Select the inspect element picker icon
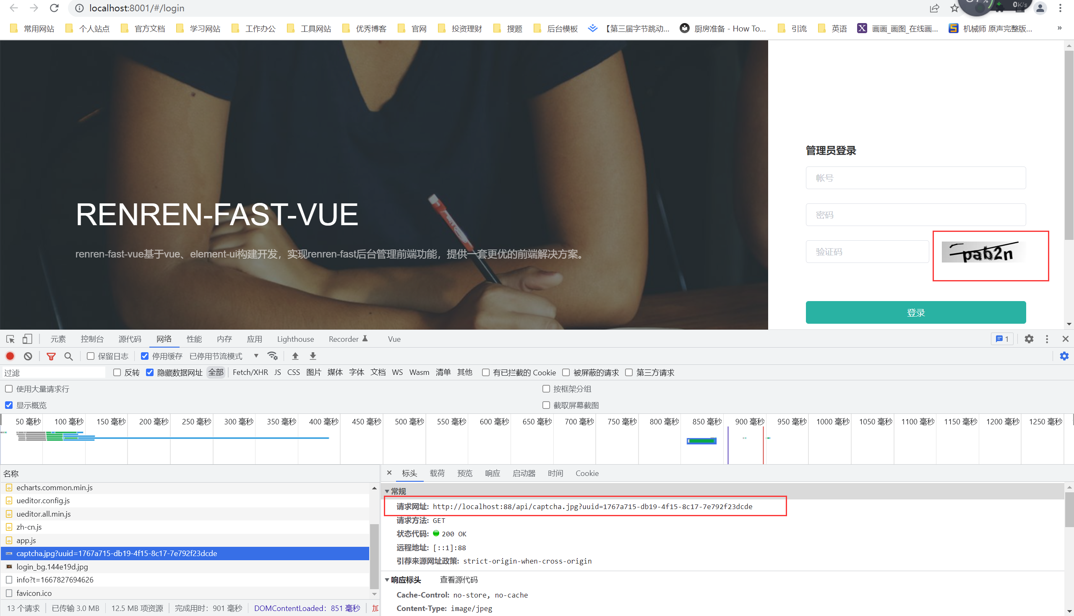Viewport: 1074px width, 616px height. coord(10,339)
